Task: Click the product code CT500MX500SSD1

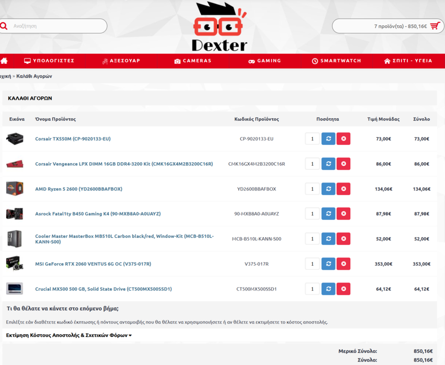Action: coord(256,289)
